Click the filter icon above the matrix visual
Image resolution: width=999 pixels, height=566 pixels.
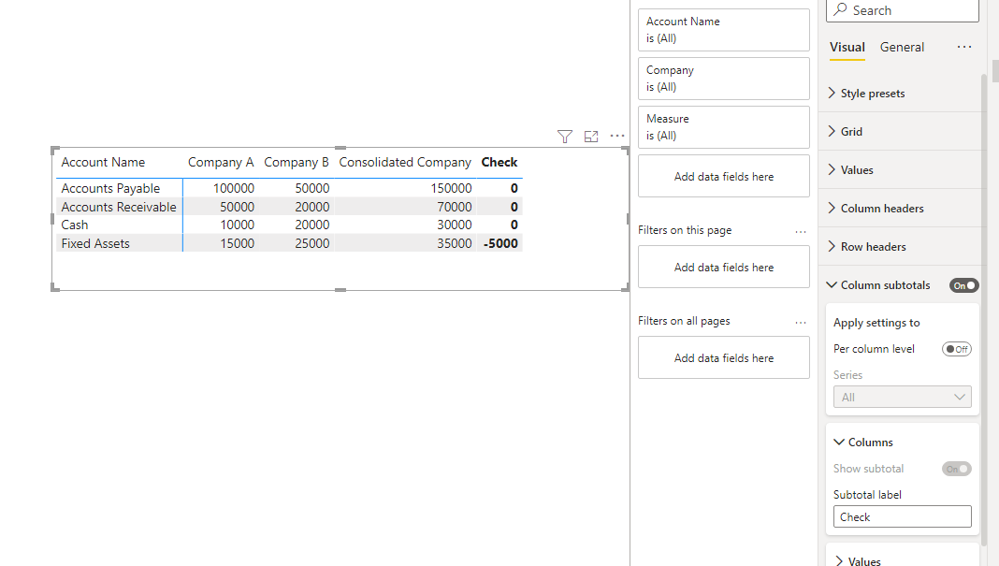564,137
